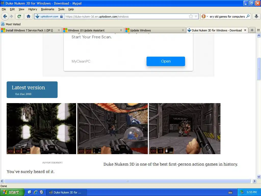Bookmark this page with the star icon
Viewport: 261px width, 196px height.
(x=191, y=16)
